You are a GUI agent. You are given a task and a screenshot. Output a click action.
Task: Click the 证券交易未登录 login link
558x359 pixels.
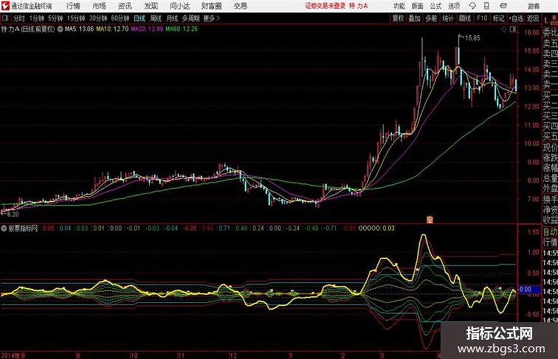pyautogui.click(x=325, y=6)
